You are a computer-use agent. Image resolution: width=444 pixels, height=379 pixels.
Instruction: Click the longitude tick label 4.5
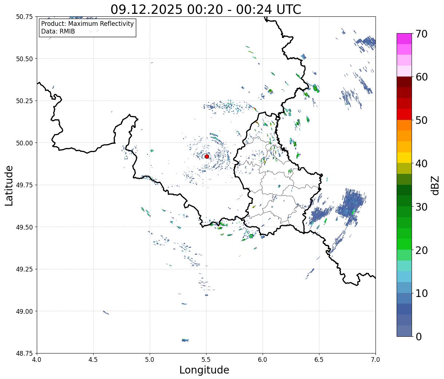[93, 359]
